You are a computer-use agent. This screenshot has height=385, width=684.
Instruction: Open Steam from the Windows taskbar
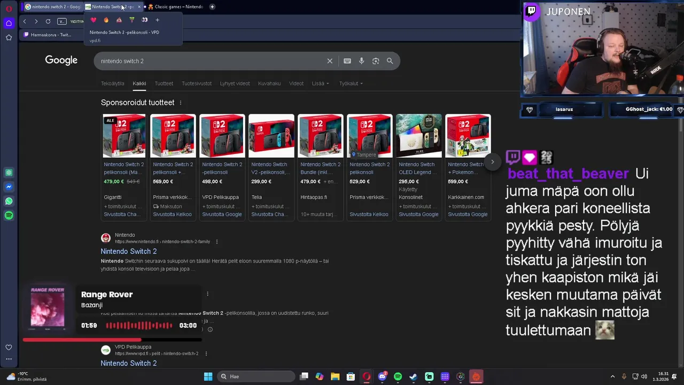click(413, 376)
